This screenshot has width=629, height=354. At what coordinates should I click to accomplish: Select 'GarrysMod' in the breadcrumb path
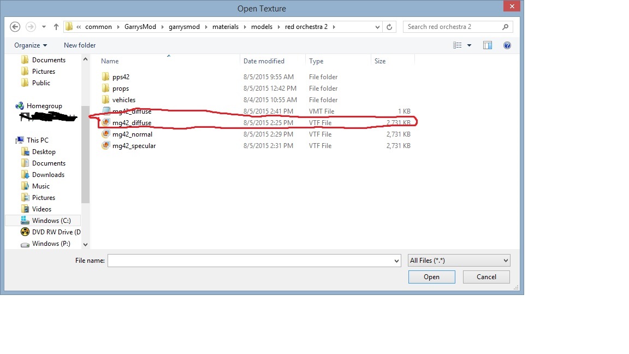coord(140,27)
